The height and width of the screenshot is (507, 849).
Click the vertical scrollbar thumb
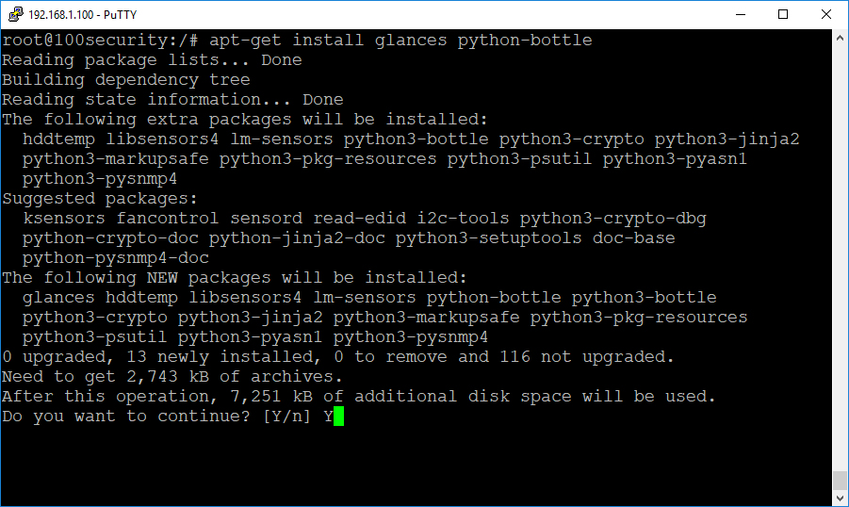[840, 480]
